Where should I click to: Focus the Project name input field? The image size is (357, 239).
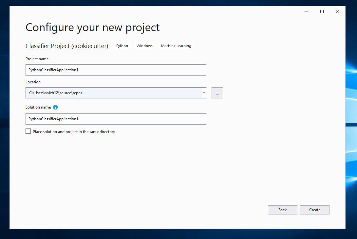tap(116, 70)
